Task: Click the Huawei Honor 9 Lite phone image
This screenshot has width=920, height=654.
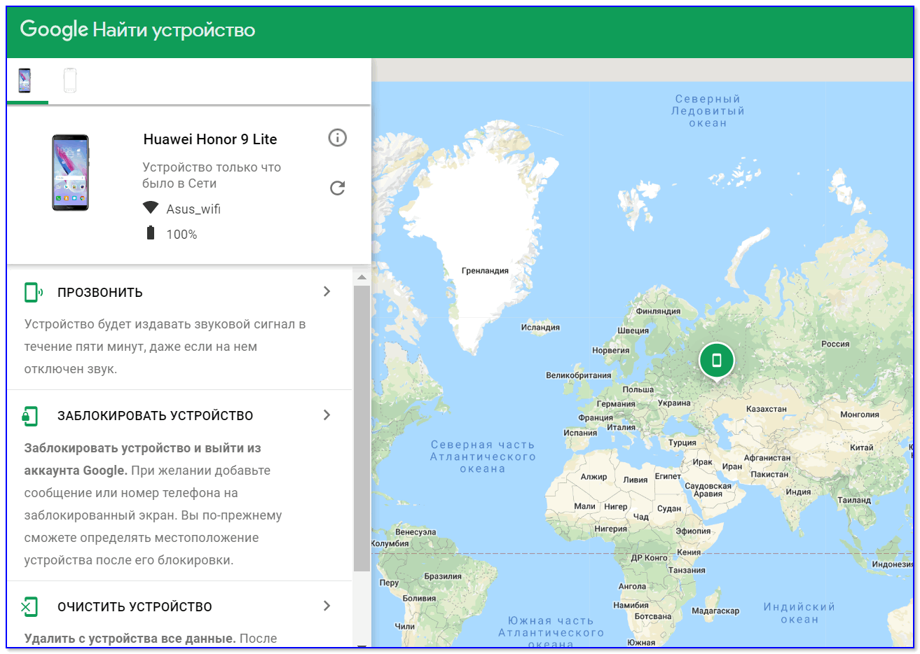Action: click(70, 173)
